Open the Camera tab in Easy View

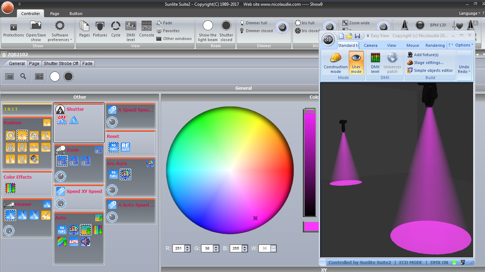click(370, 45)
